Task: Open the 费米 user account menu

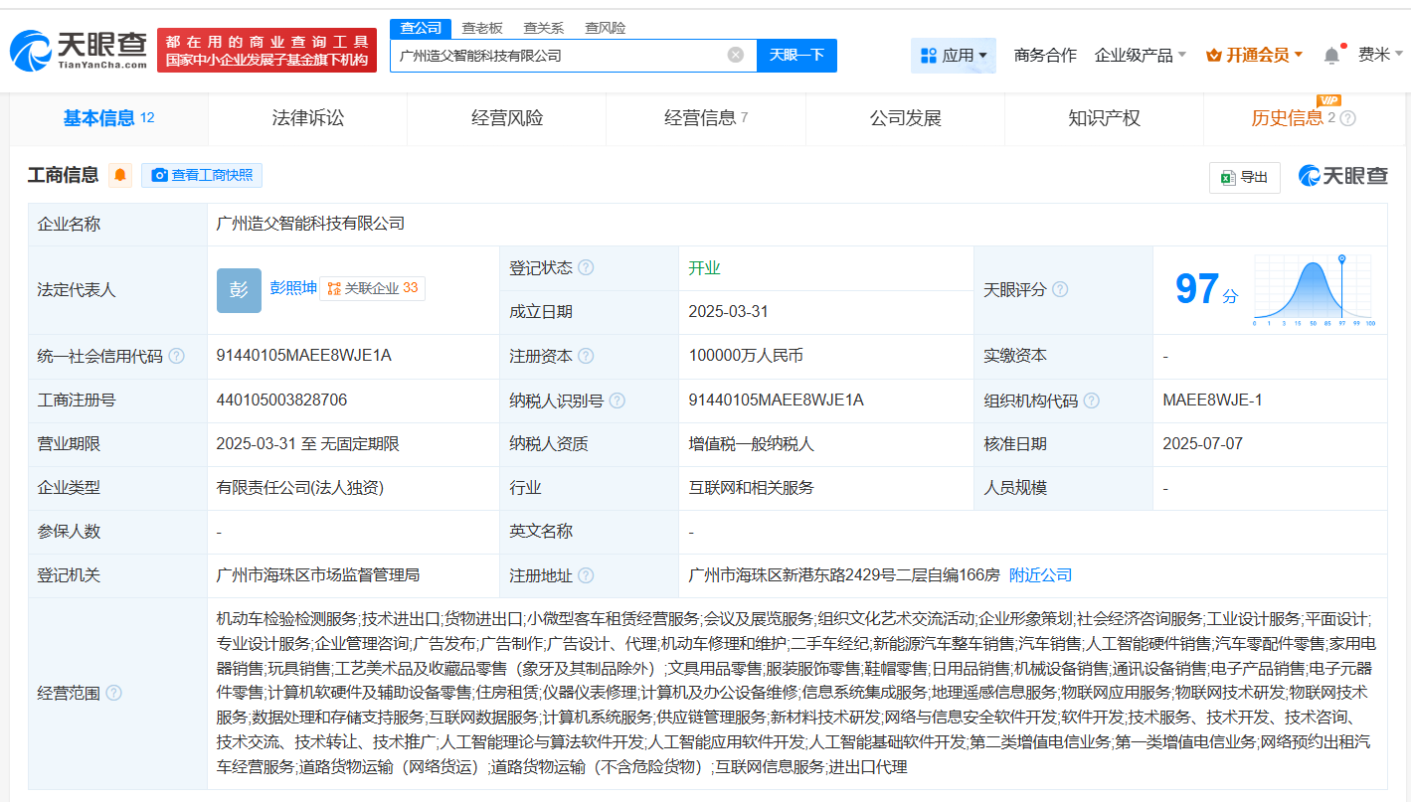Action: 1380,56
